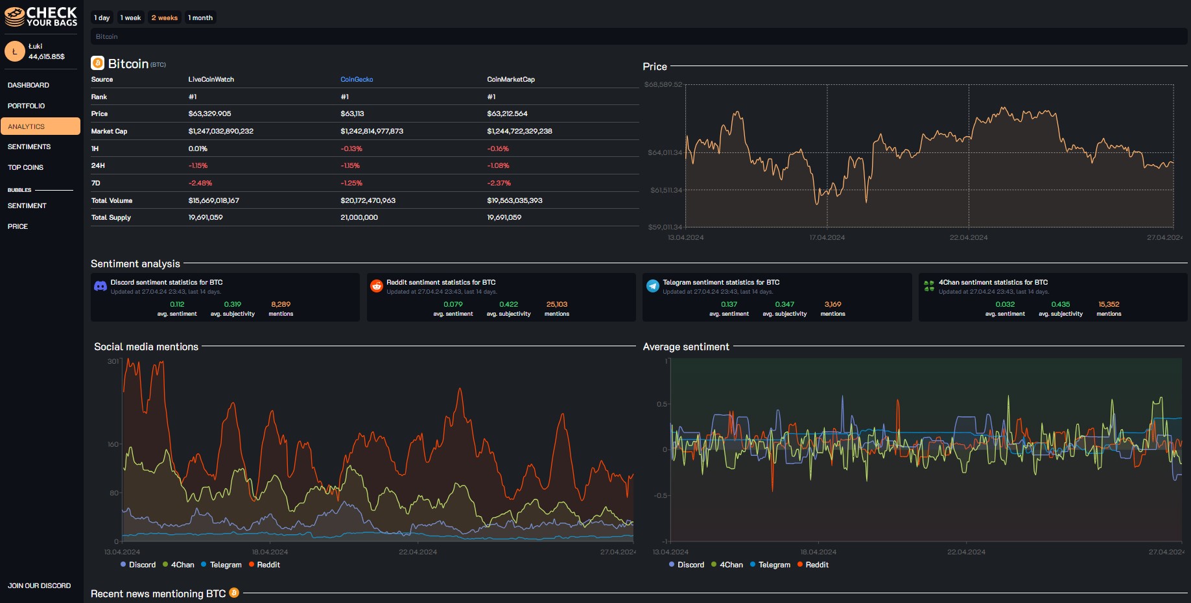Click the market cap value $1,247,032,890,232

pos(221,131)
